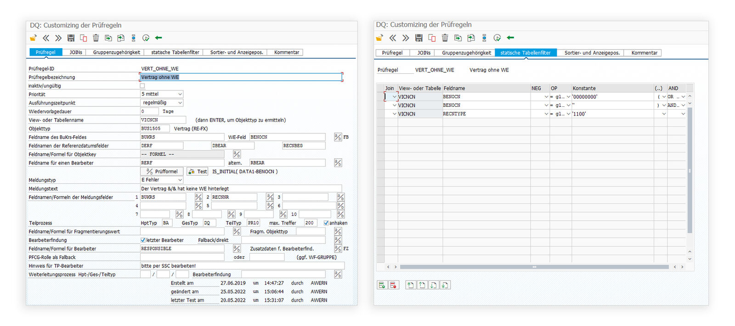Image resolution: width=735 pixels, height=326 pixels.
Task: Click the green back arrow in the right window
Action: click(510, 38)
